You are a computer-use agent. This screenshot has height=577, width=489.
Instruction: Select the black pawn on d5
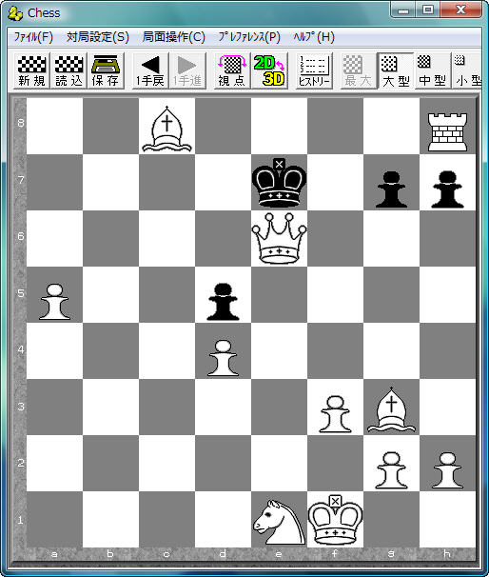223,302
